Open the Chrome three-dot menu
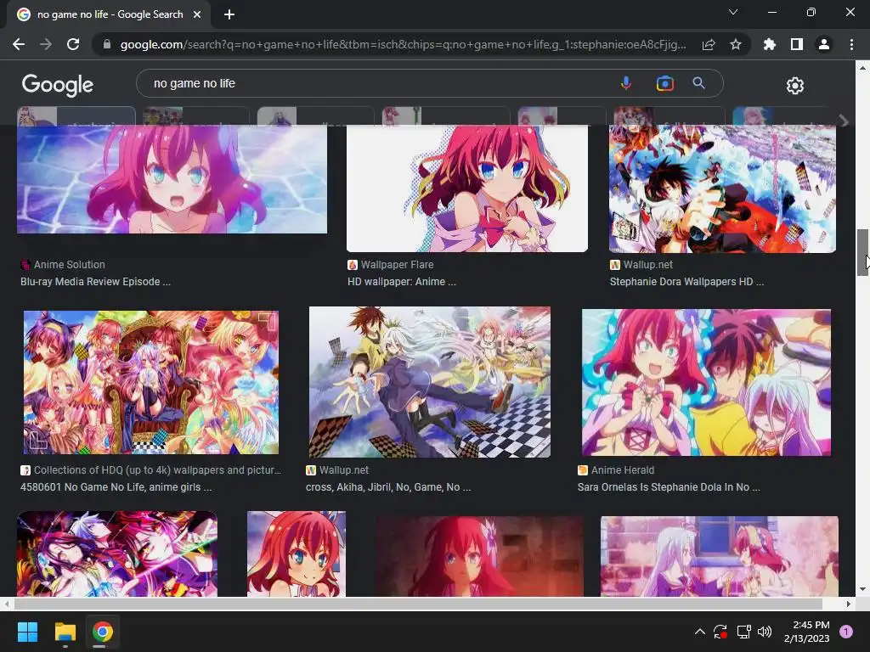 pos(851,44)
